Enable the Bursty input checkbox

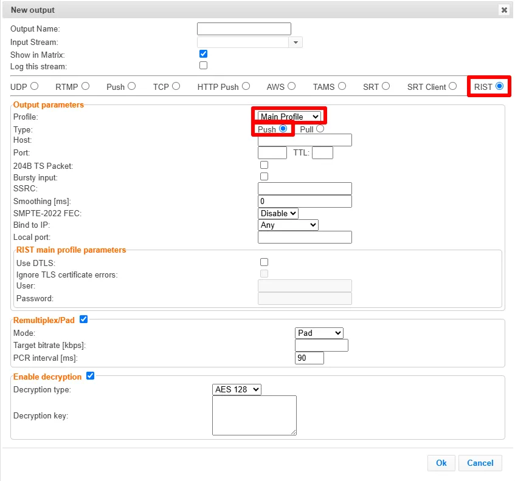point(264,177)
